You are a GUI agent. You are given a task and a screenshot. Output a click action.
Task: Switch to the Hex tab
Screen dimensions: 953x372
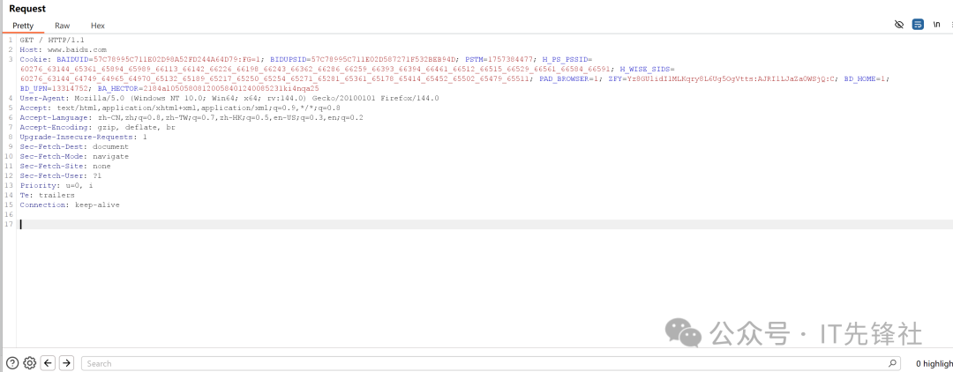pyautogui.click(x=98, y=26)
